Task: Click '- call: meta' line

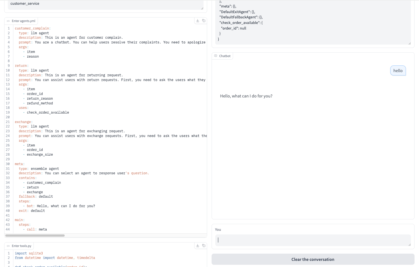Action: pos(35,229)
